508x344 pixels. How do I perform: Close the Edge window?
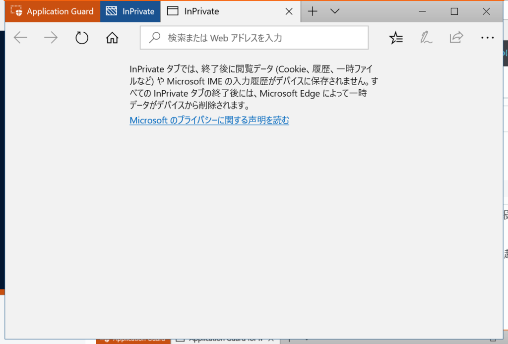coord(486,11)
